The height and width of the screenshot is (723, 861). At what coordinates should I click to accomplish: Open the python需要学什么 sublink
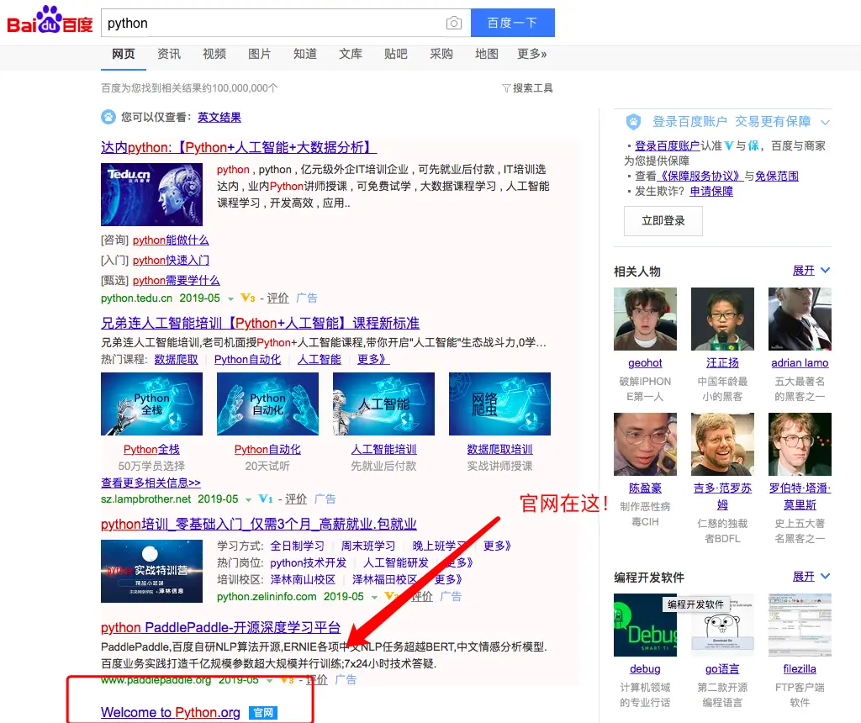[x=177, y=281]
